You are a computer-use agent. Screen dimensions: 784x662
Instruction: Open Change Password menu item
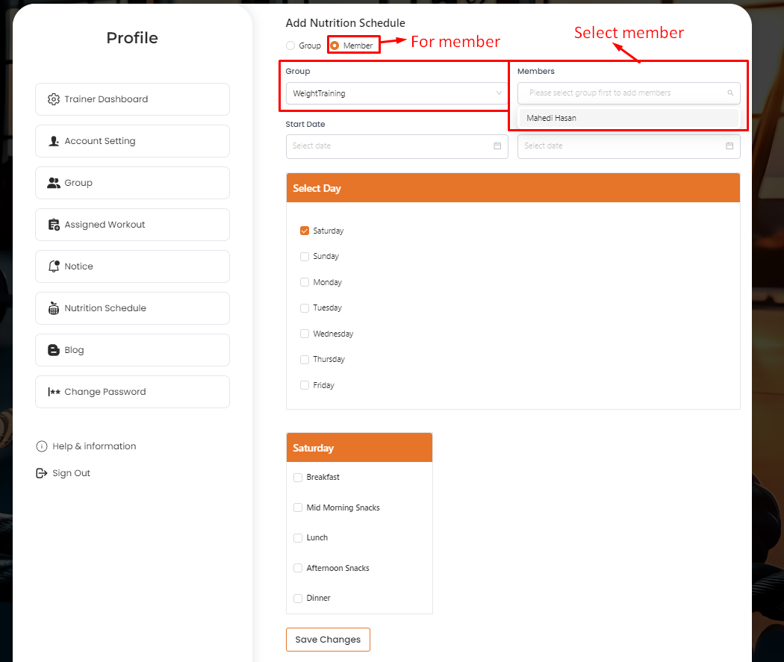pyautogui.click(x=132, y=392)
